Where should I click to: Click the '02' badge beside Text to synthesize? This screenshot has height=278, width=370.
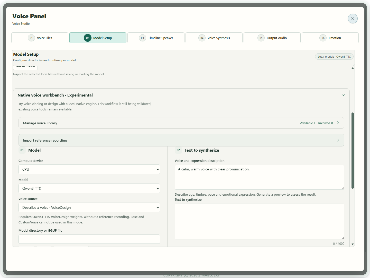click(x=178, y=150)
